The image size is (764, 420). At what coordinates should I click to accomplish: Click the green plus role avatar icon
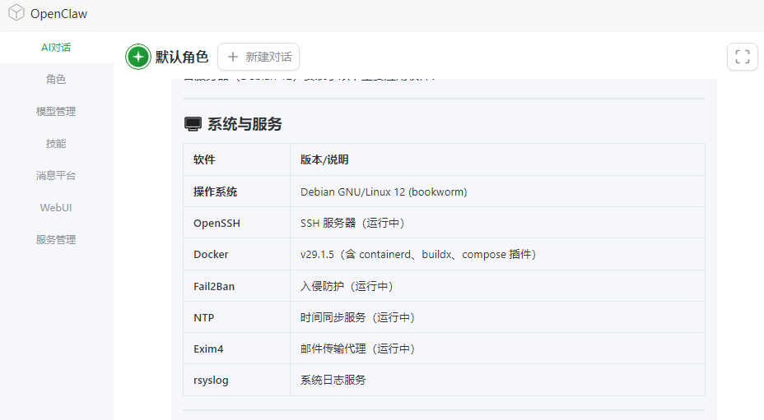137,57
